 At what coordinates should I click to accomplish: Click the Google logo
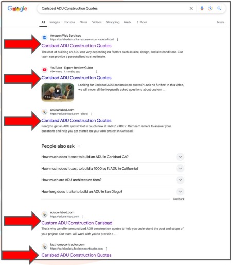[x=17, y=9]
